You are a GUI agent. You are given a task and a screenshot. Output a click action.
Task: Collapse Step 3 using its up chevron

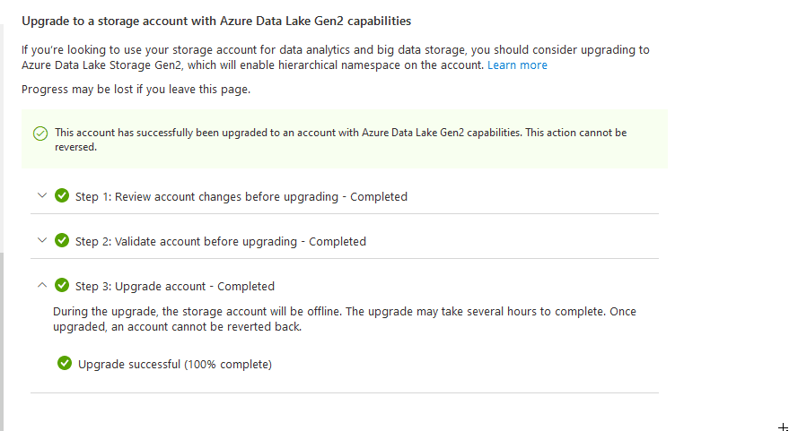point(41,285)
